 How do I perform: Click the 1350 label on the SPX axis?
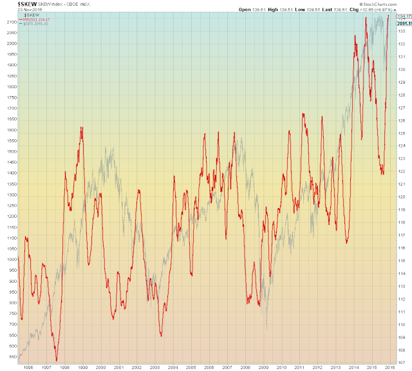point(12,184)
